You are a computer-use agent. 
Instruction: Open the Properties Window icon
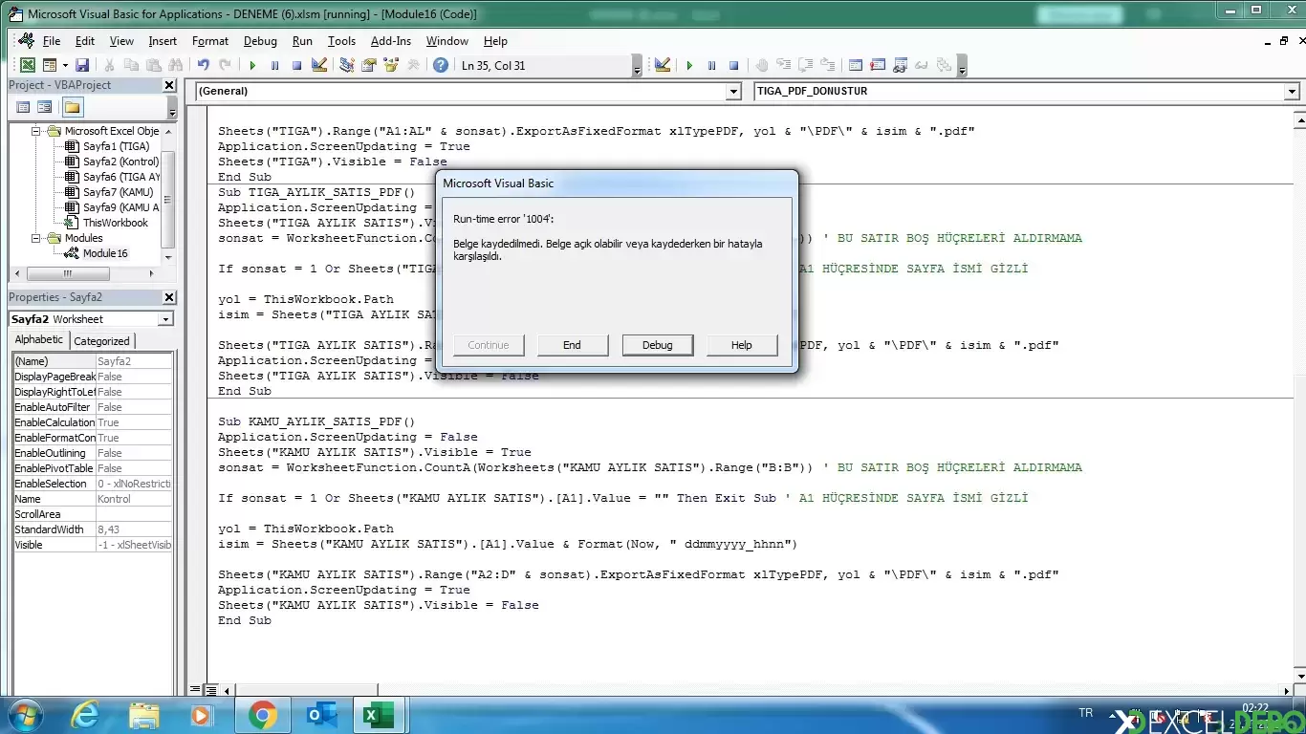(368, 65)
